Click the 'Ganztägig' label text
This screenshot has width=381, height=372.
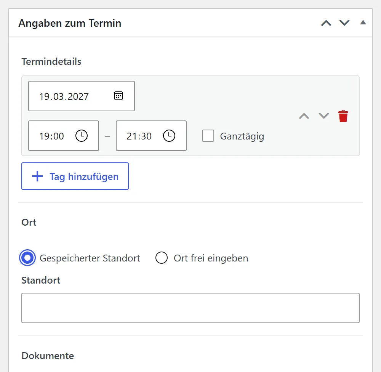pyautogui.click(x=242, y=136)
